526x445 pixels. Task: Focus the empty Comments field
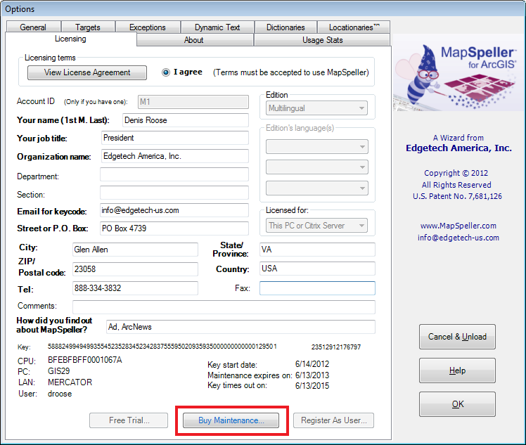[224, 307]
